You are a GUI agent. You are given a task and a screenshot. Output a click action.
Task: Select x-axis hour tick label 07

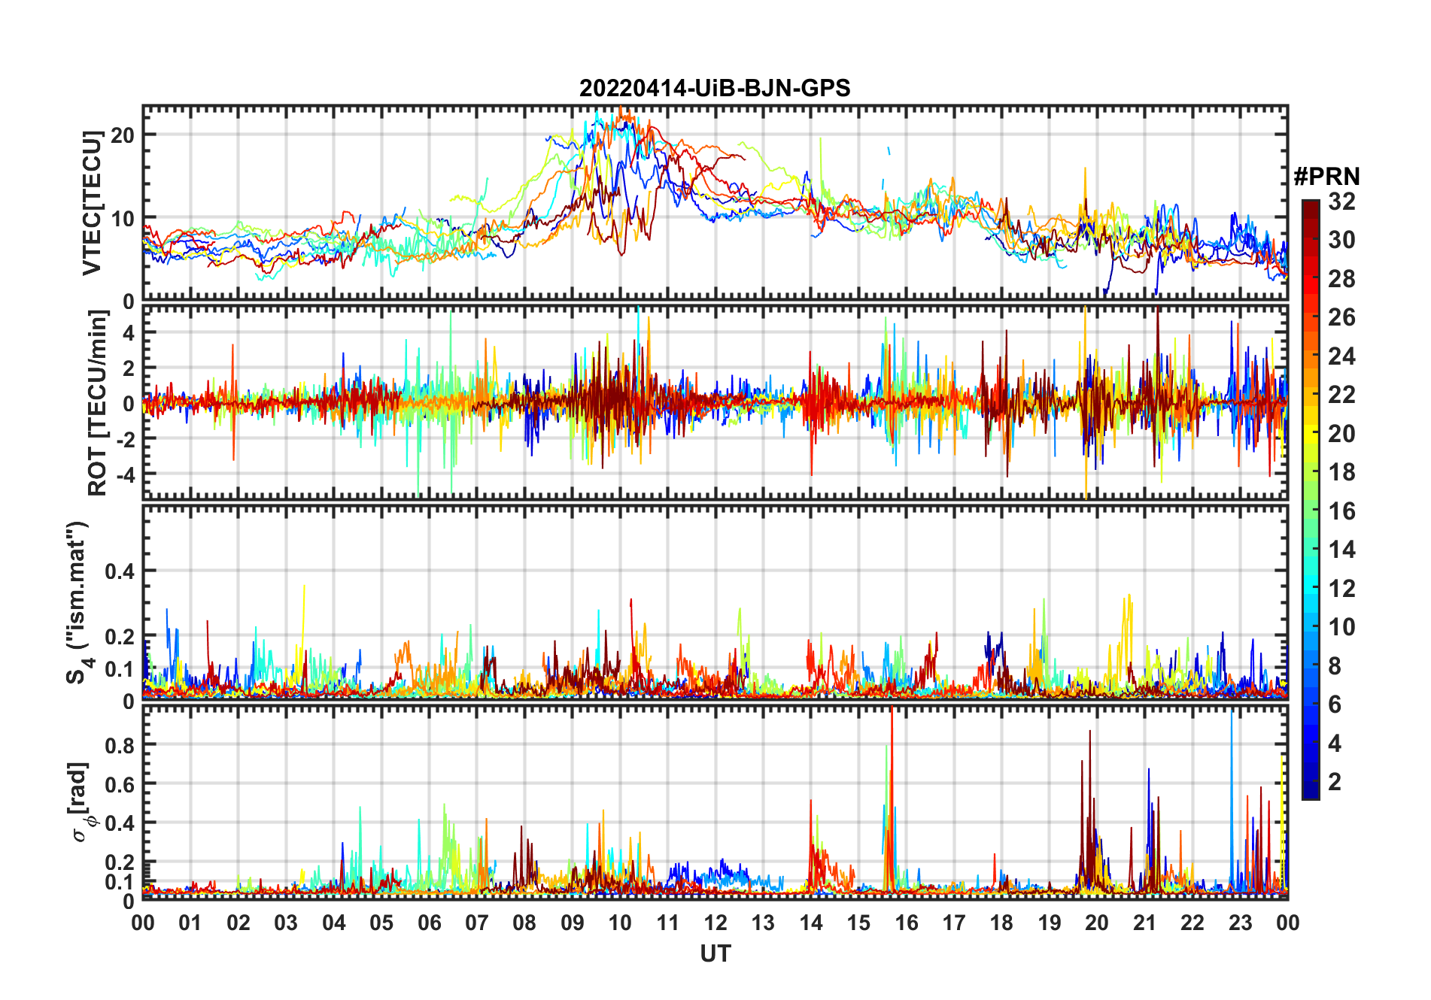tap(477, 923)
